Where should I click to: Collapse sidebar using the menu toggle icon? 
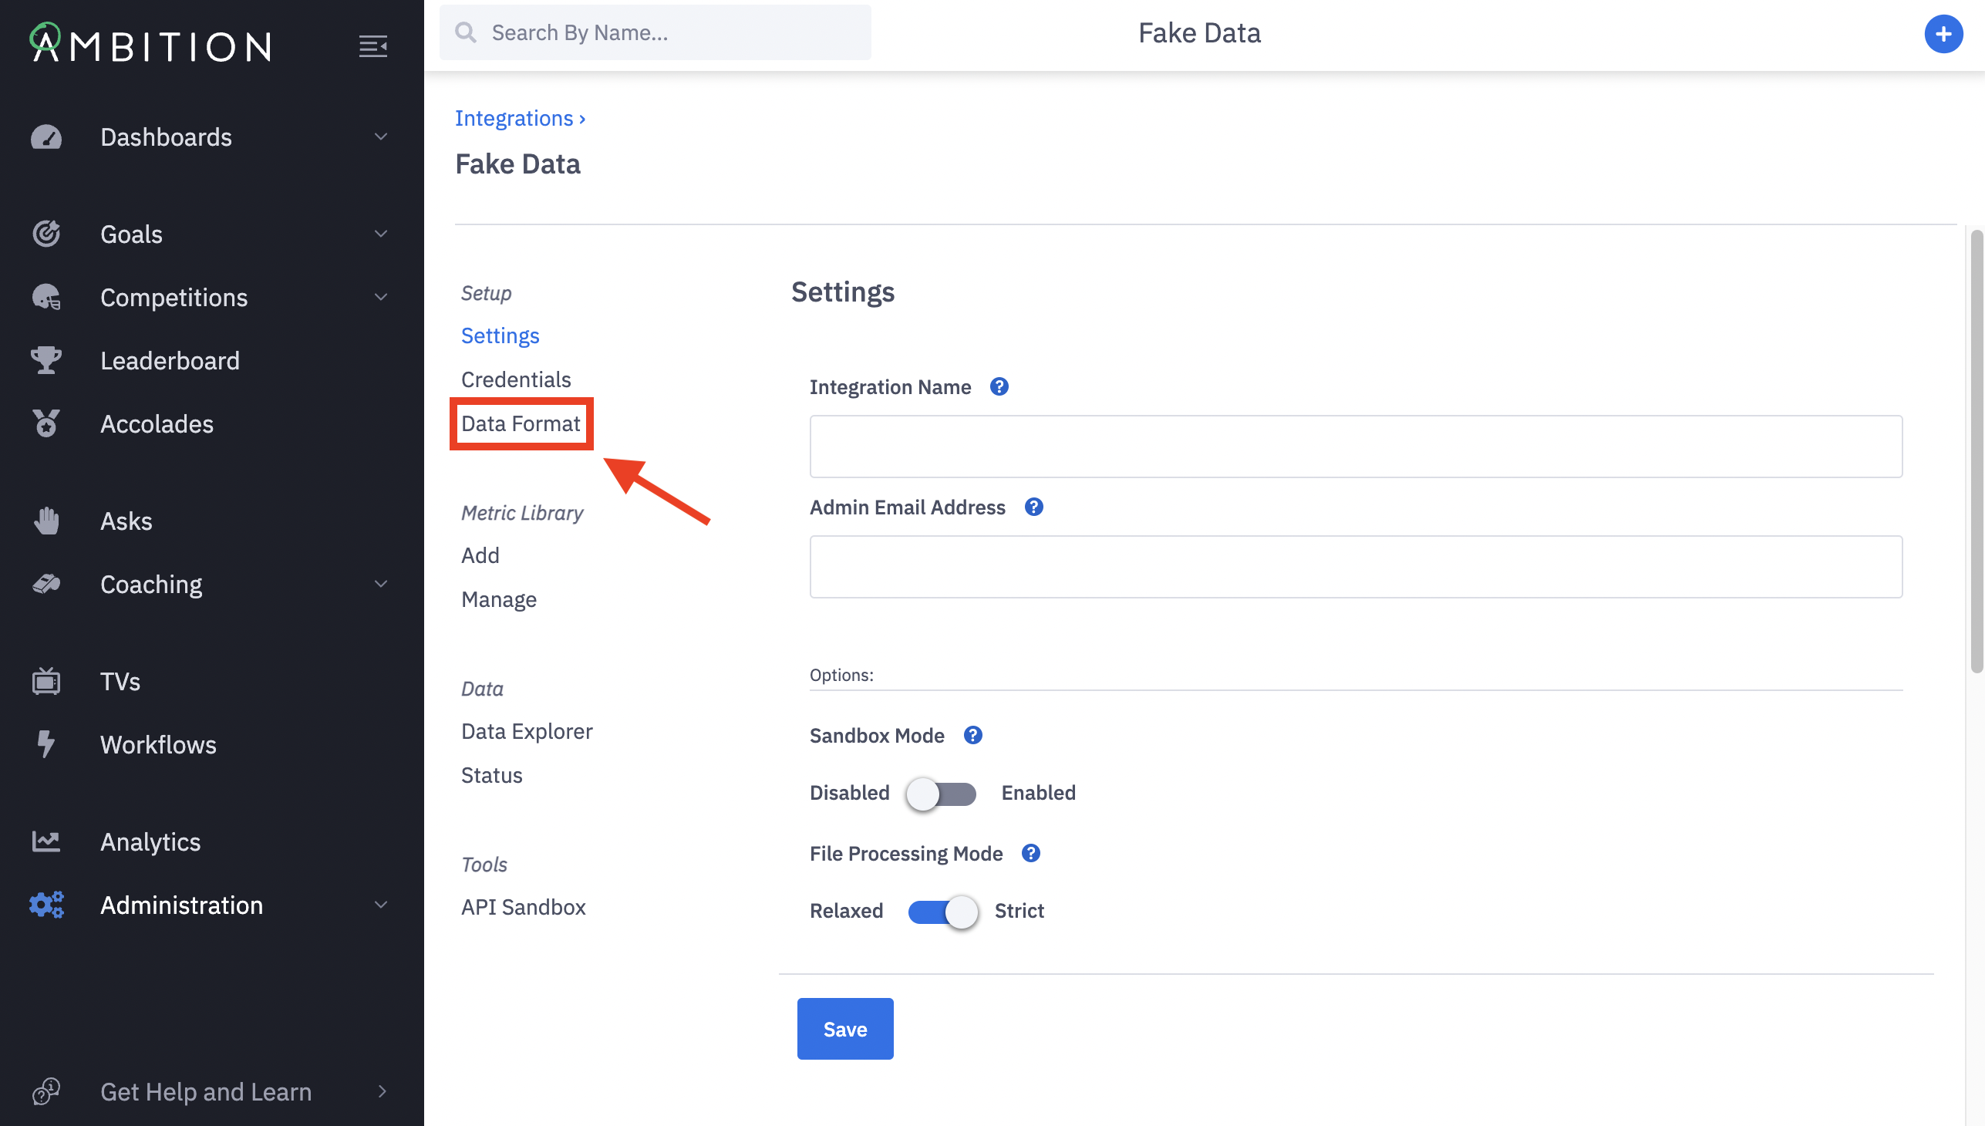pyautogui.click(x=372, y=46)
